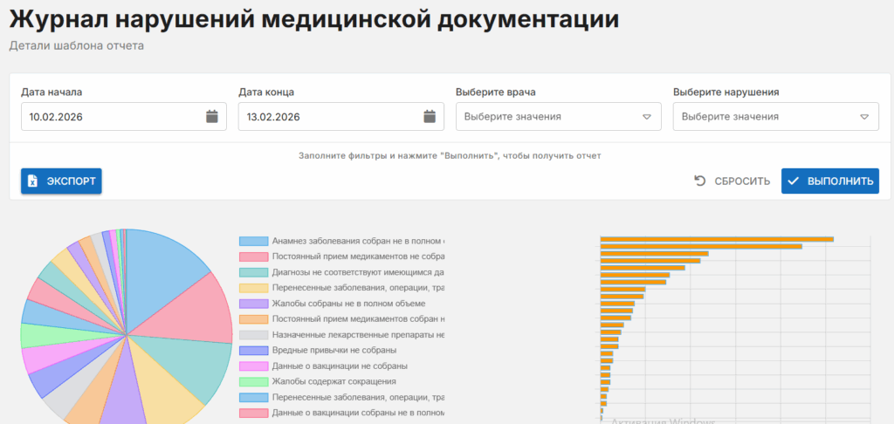The height and width of the screenshot is (424, 894).
Task: Open the calendar picker for Дата конца
Action: point(429,117)
